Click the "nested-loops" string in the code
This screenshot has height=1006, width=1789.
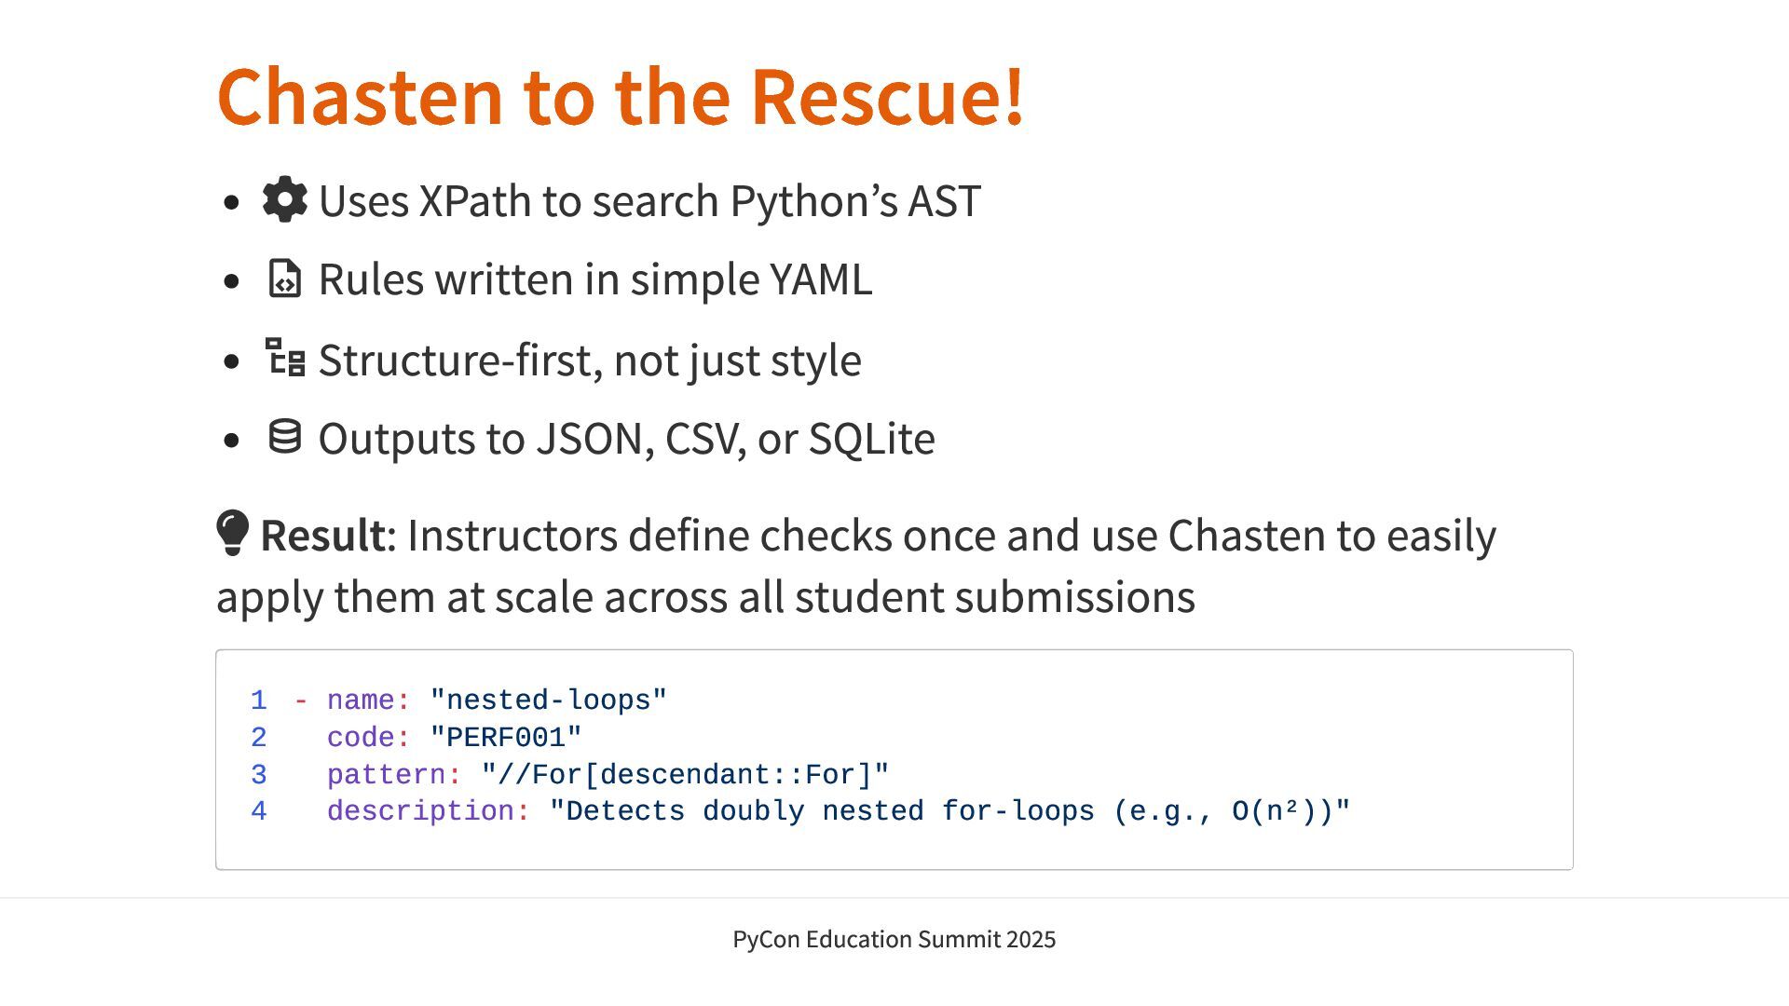[548, 700]
